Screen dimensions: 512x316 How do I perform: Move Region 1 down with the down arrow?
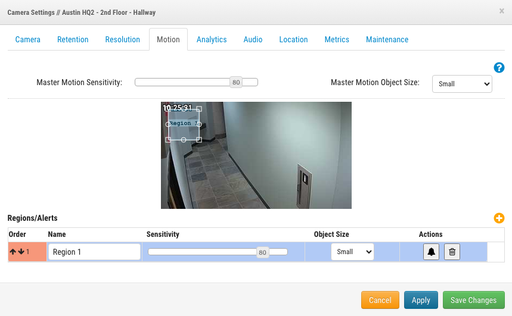pyautogui.click(x=21, y=252)
